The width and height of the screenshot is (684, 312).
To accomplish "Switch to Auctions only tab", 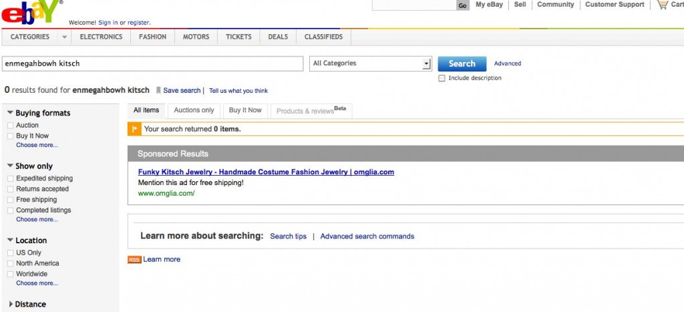I will [194, 110].
